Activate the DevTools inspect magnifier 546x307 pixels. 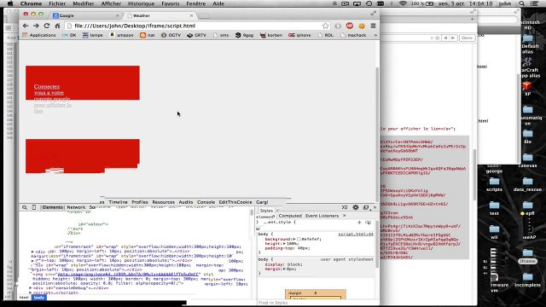[25, 207]
